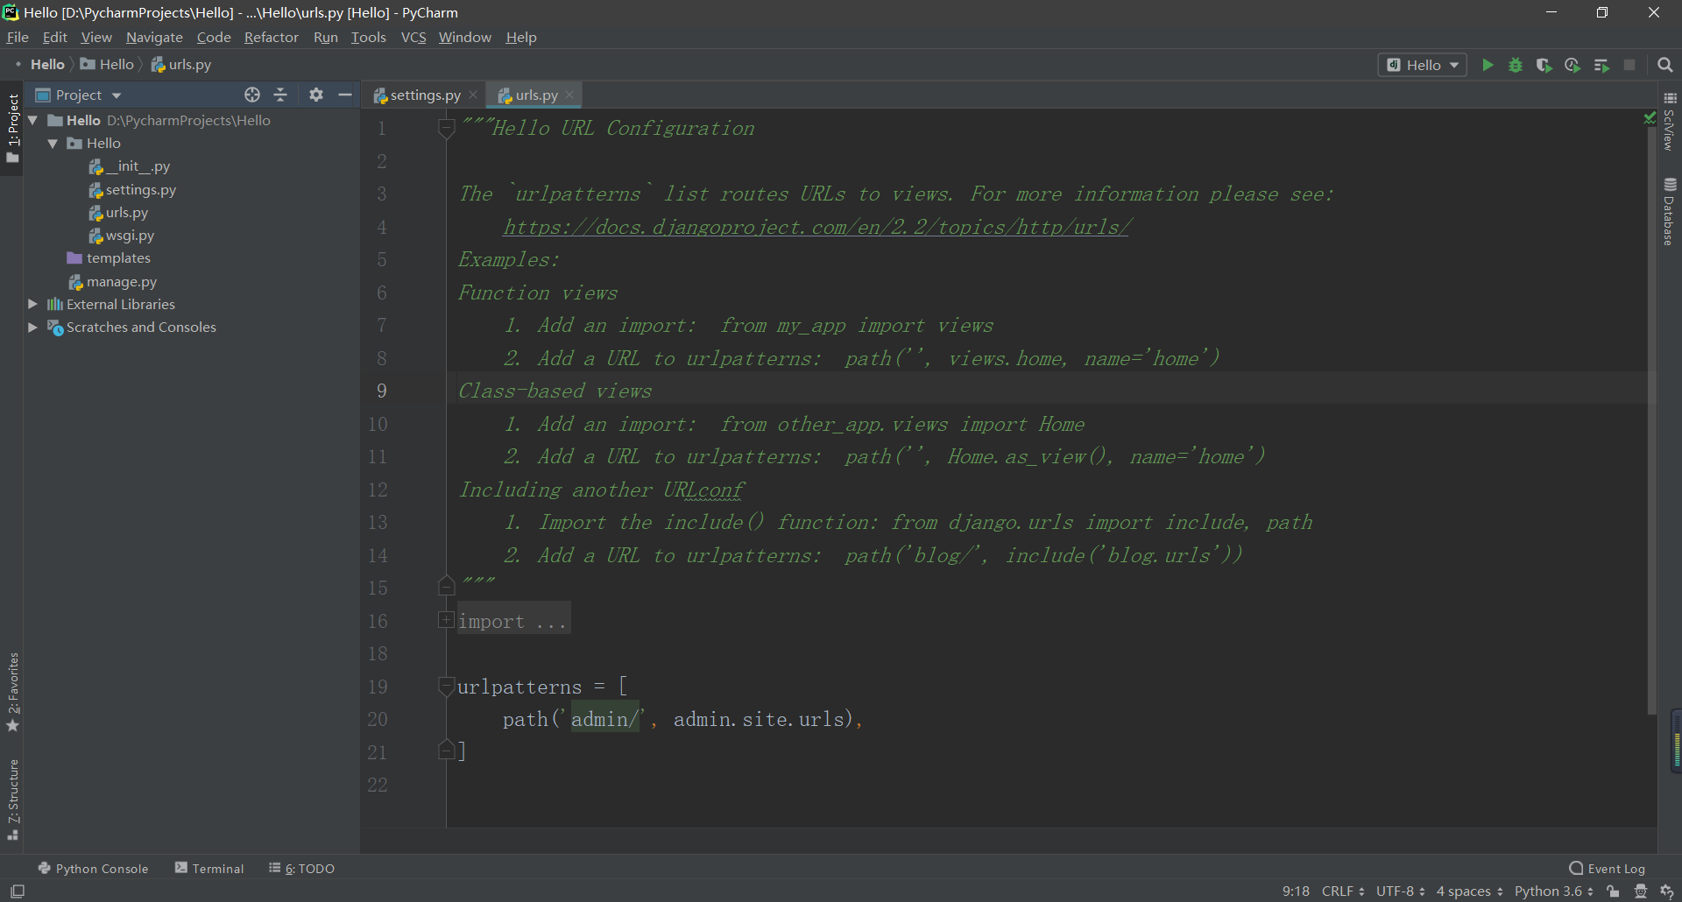This screenshot has width=1682, height=902.
Task: Click urls.py in the breadcrumb bar
Action: coord(181,64)
